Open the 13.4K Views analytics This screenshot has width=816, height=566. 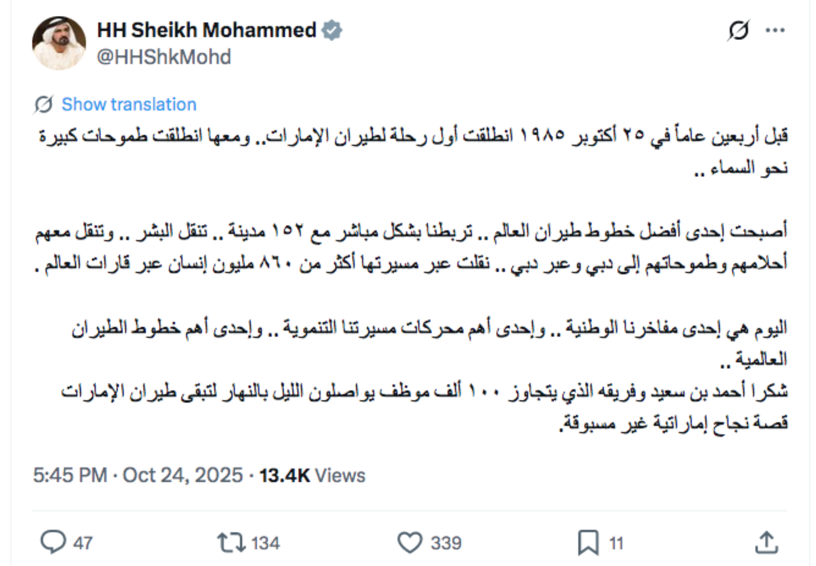(x=312, y=475)
